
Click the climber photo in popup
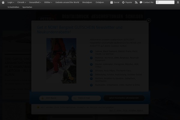click(61, 61)
